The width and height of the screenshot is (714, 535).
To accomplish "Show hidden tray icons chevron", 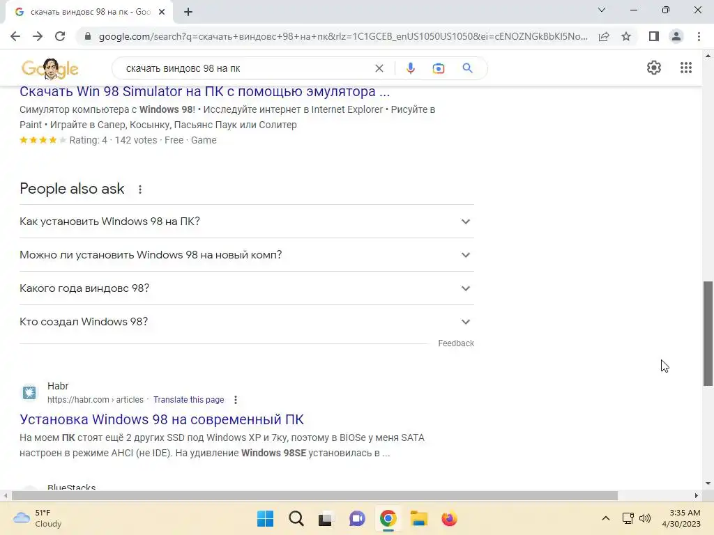I will pos(606,518).
